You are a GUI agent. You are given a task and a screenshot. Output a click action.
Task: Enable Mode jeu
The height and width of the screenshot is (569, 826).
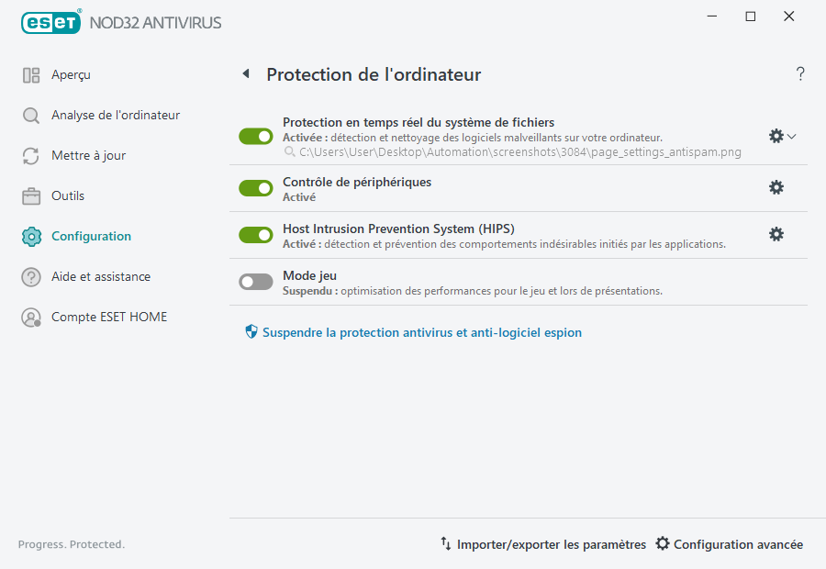pos(255,282)
